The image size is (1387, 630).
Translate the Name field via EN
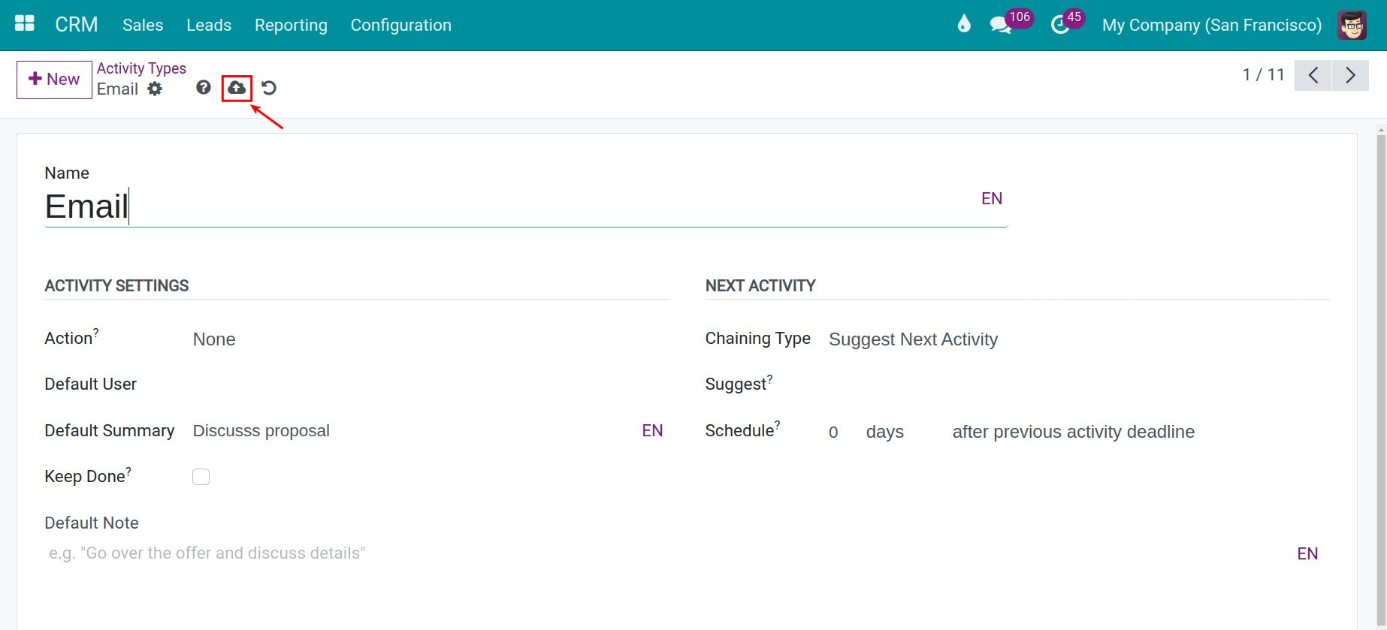click(x=992, y=198)
